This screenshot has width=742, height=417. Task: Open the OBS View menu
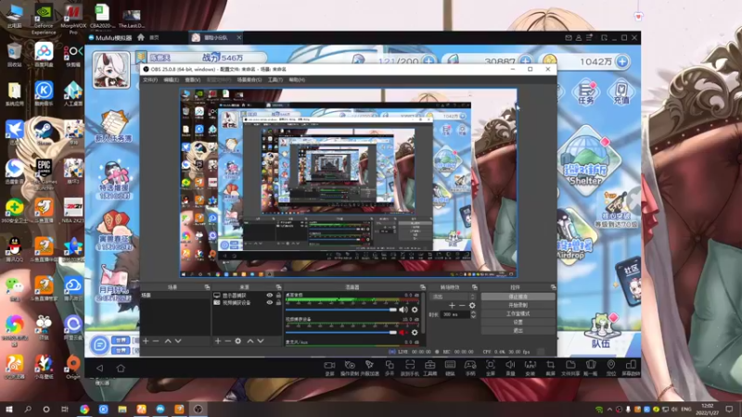[192, 80]
